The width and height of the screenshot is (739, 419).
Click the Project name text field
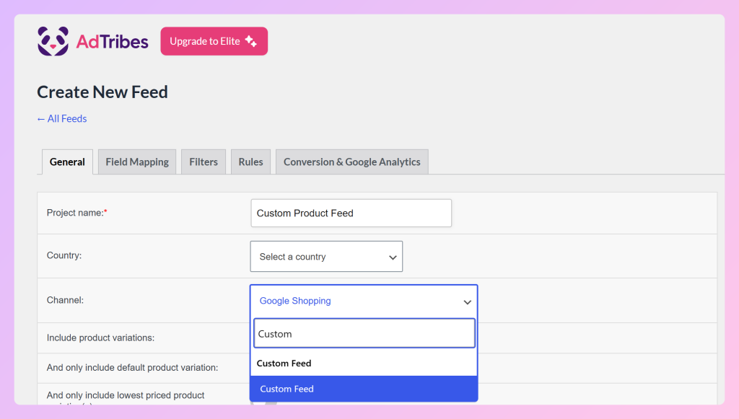351,213
